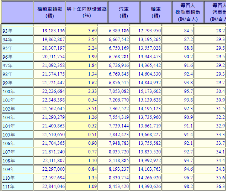The width and height of the screenshot is (226, 191).
Task: Click the -3.51 growth rate cell
Action: [82, 109]
